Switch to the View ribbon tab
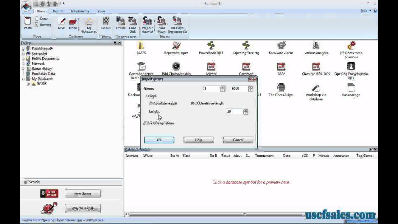398x224 pixels. pyautogui.click(x=101, y=11)
